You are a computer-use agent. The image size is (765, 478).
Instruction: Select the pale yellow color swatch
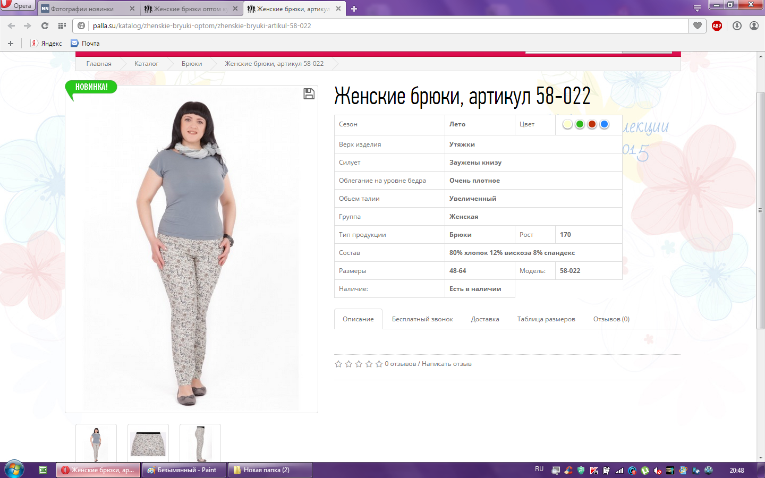pyautogui.click(x=567, y=124)
